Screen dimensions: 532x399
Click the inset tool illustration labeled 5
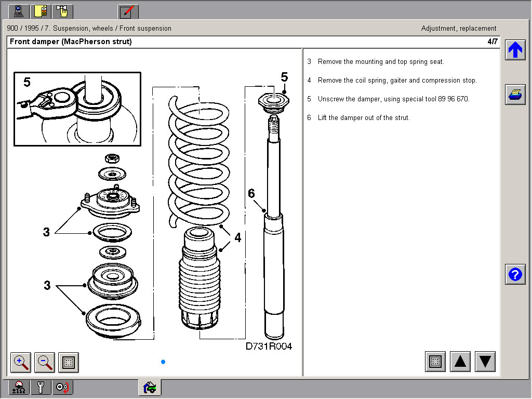pos(77,109)
